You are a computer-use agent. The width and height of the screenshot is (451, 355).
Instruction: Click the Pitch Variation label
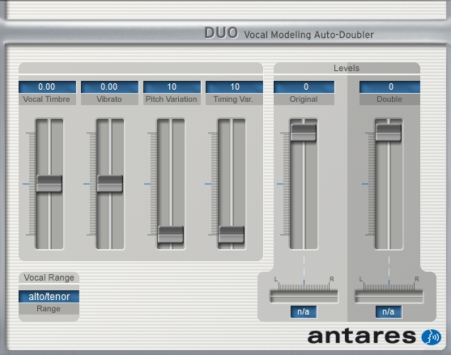point(171,99)
